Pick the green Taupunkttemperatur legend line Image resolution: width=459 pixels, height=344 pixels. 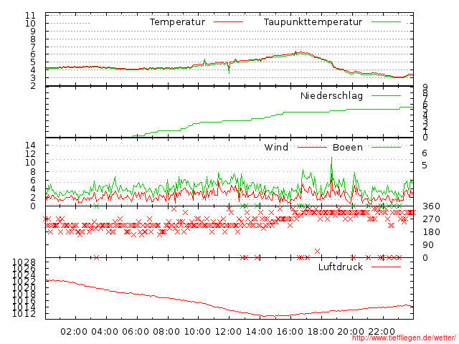[386, 22]
